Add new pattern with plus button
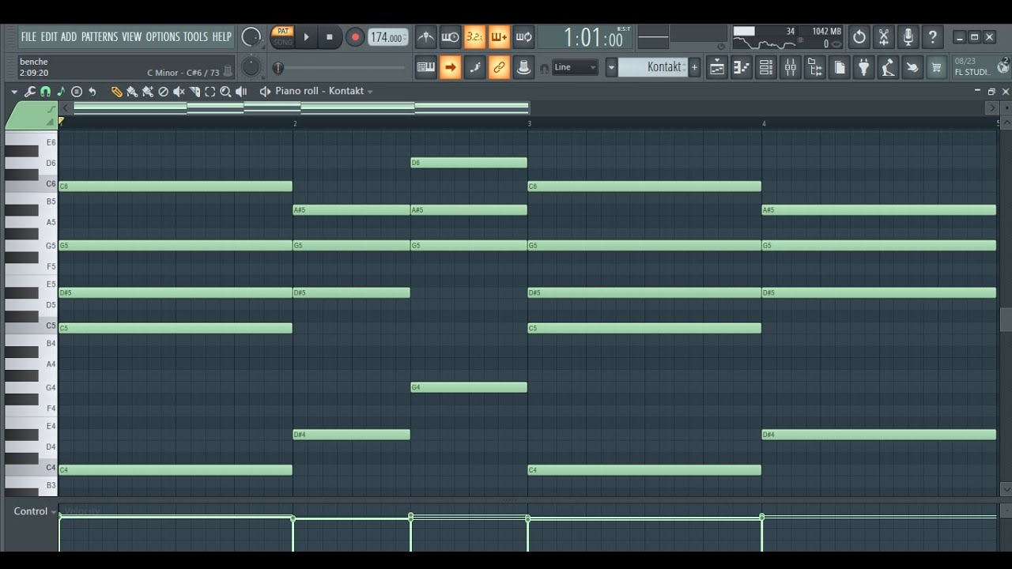 tap(695, 68)
